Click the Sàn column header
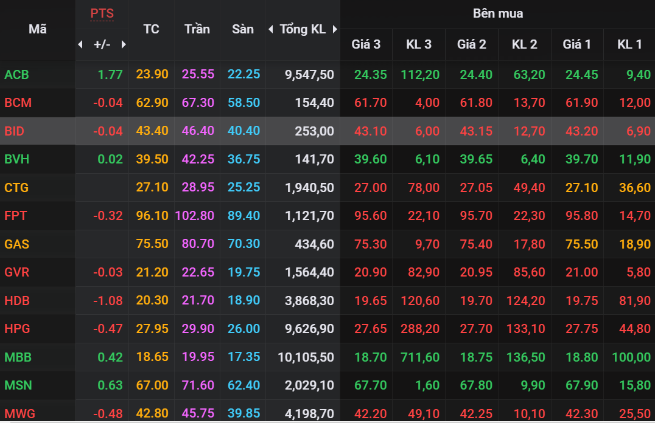 [x=243, y=29]
